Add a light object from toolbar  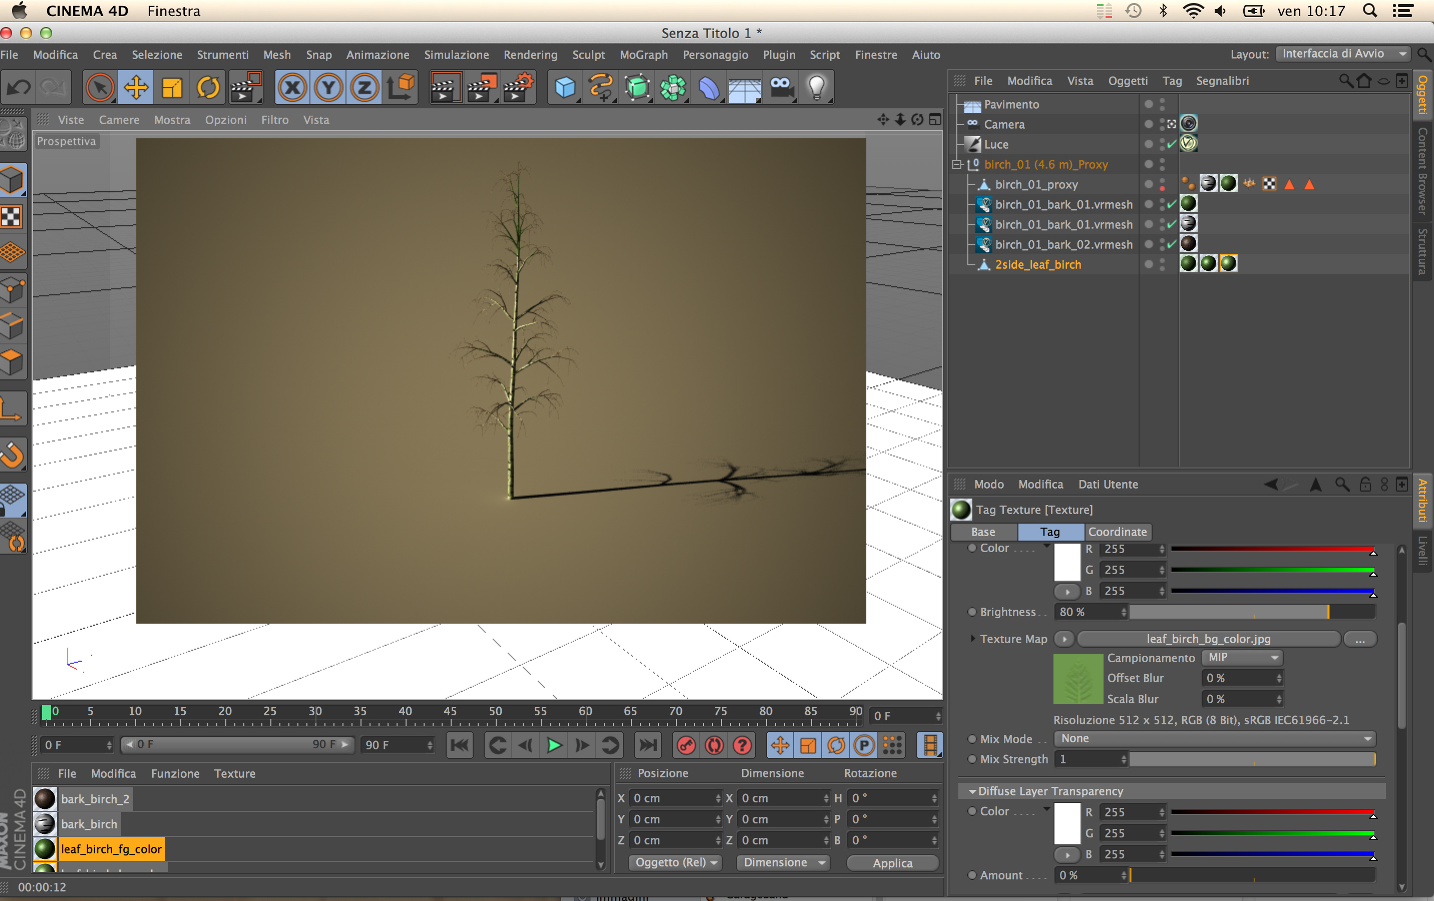pos(817,88)
